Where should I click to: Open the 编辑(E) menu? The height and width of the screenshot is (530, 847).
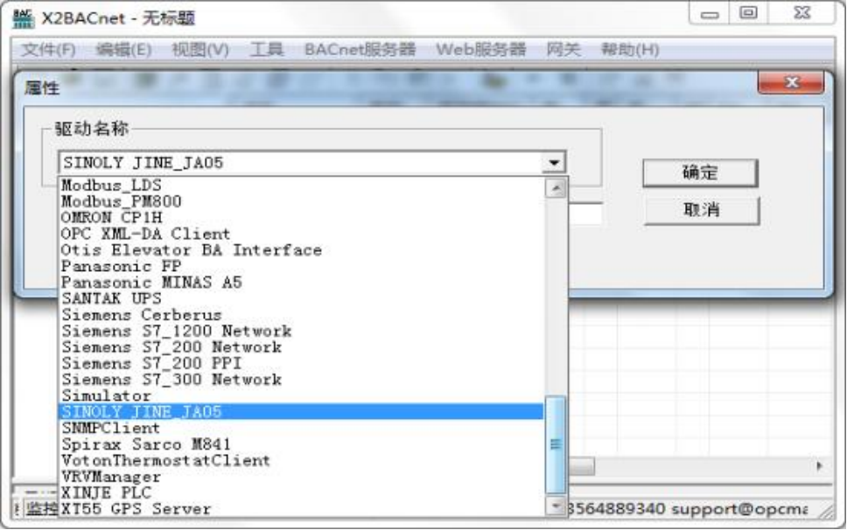(x=123, y=50)
